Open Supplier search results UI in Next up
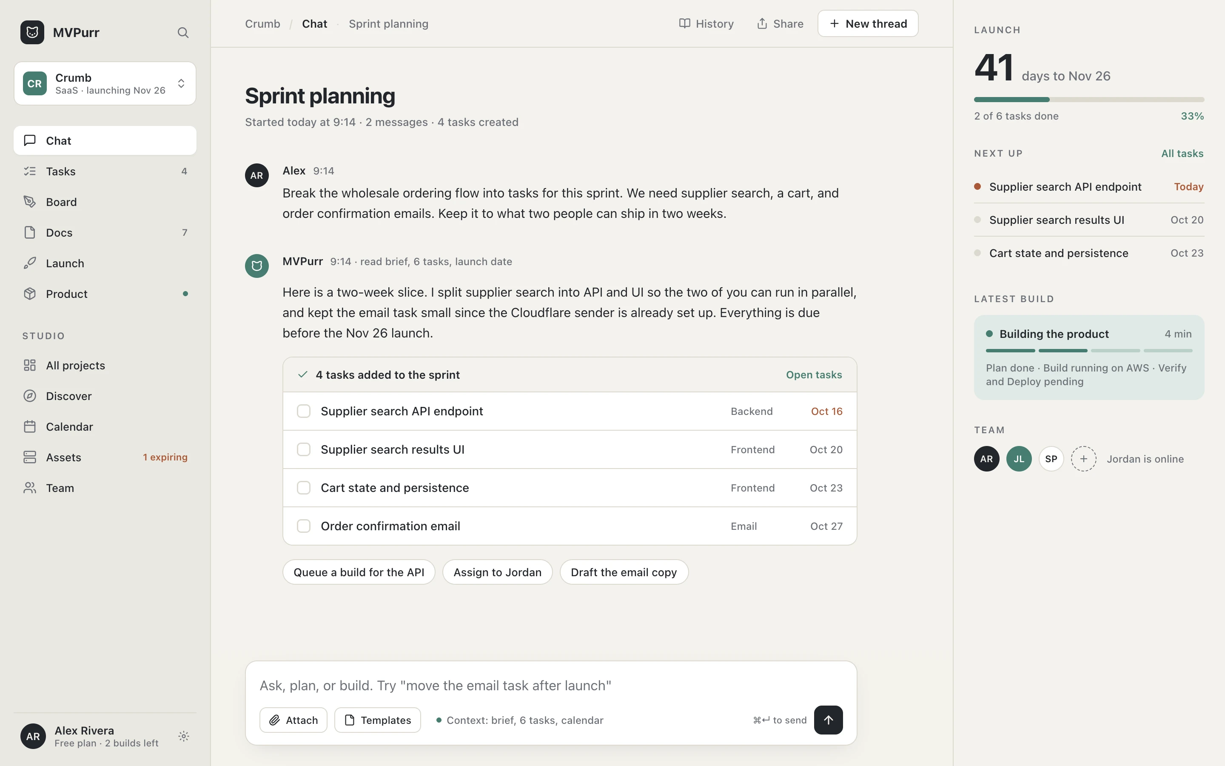Image resolution: width=1225 pixels, height=766 pixels. tap(1089, 220)
